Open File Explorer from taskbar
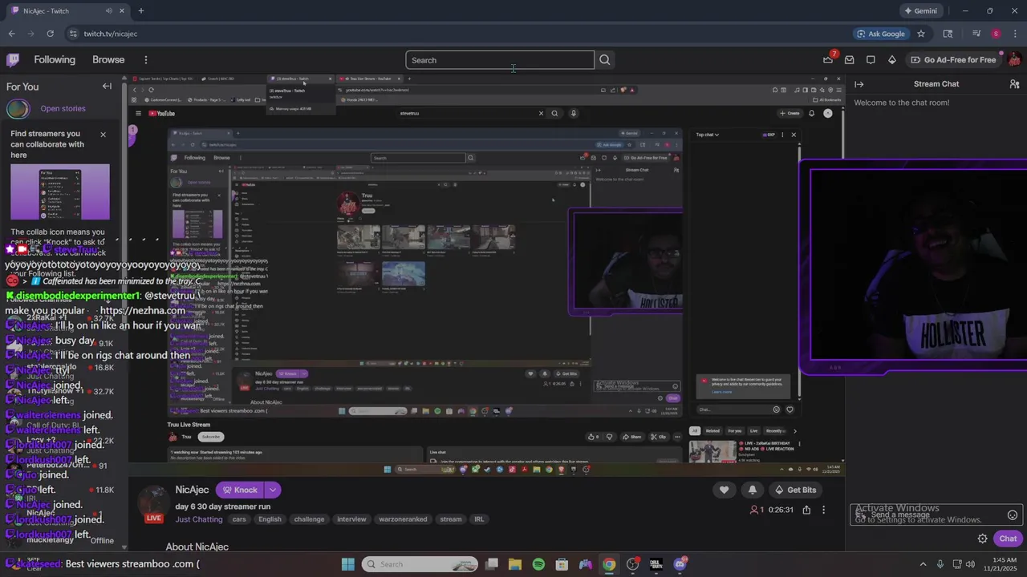Image resolution: width=1027 pixels, height=577 pixels. point(515,564)
